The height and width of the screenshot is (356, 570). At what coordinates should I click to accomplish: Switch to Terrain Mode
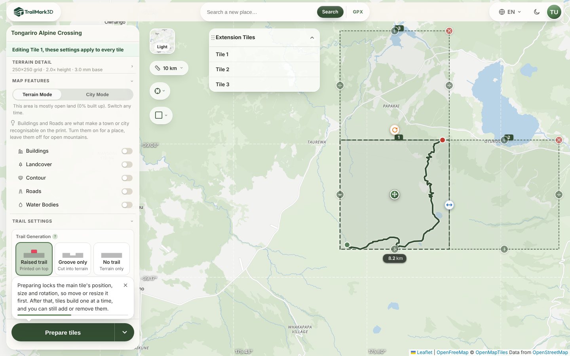tap(37, 95)
